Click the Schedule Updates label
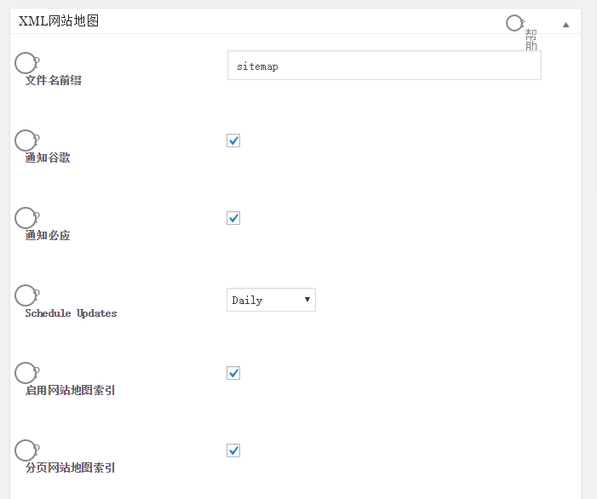The width and height of the screenshot is (597, 499). point(71,313)
